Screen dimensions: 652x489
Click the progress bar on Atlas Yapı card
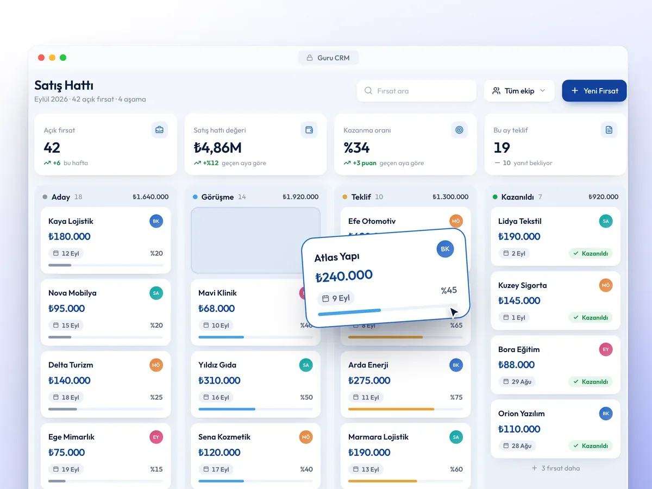(x=388, y=310)
